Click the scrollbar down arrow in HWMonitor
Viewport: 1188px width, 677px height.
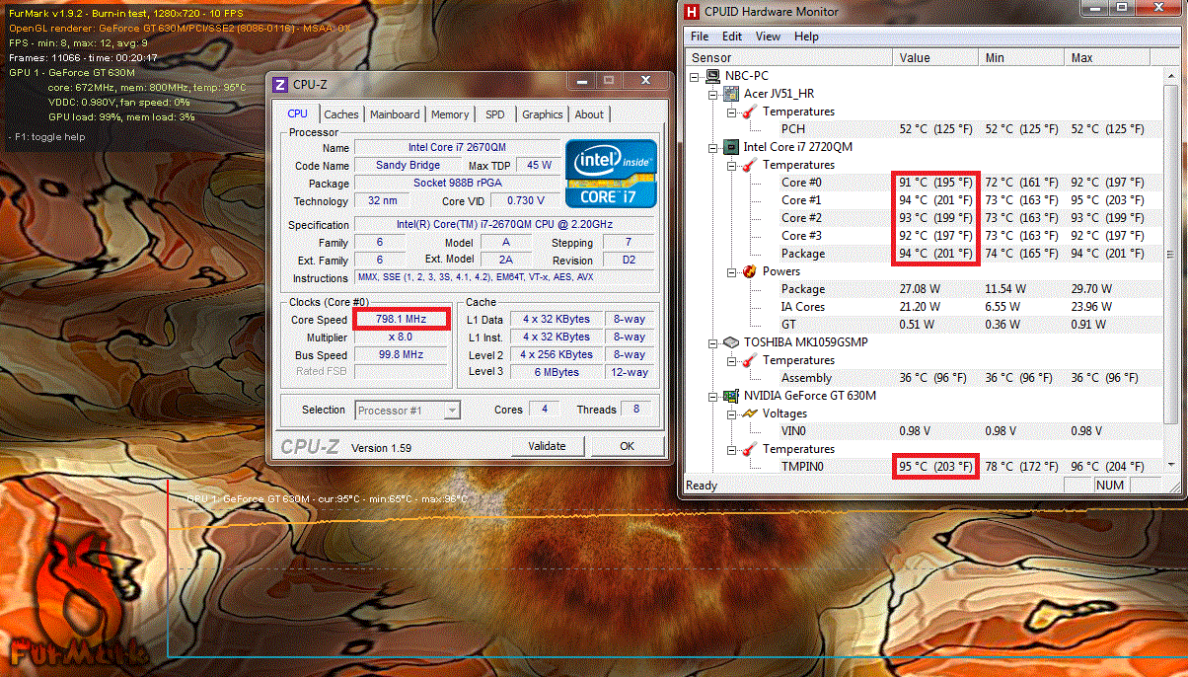click(1171, 467)
